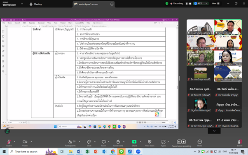248x155 pixels.
Task: Stop the meeting recording
Action: 184,142
